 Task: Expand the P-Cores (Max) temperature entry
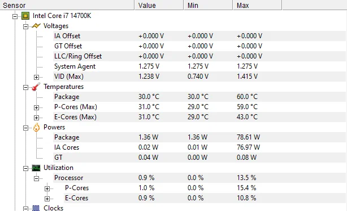coord(37,107)
